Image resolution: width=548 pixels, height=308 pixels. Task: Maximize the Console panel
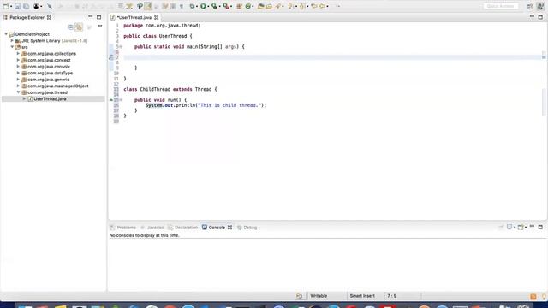[x=540, y=227]
